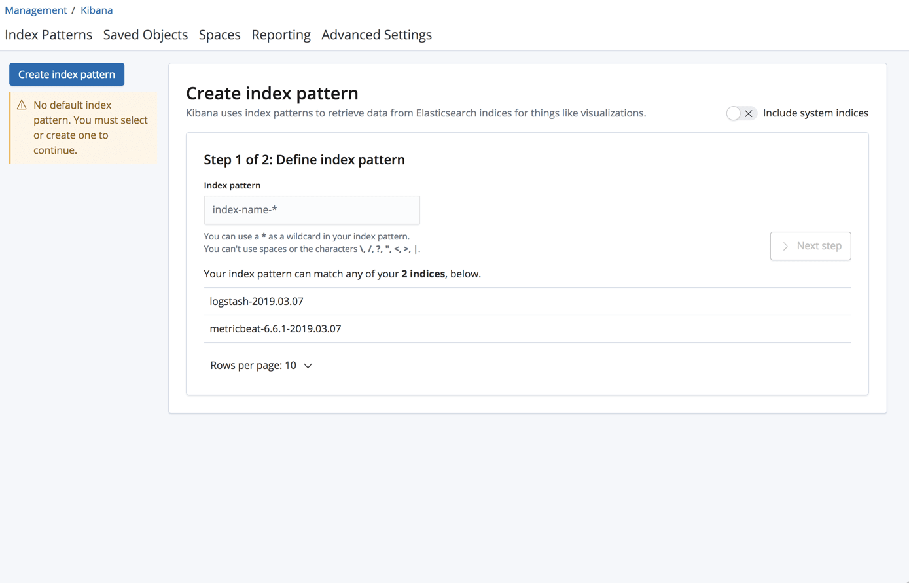The height and width of the screenshot is (583, 909).
Task: Click the Next step button
Action: (810, 246)
